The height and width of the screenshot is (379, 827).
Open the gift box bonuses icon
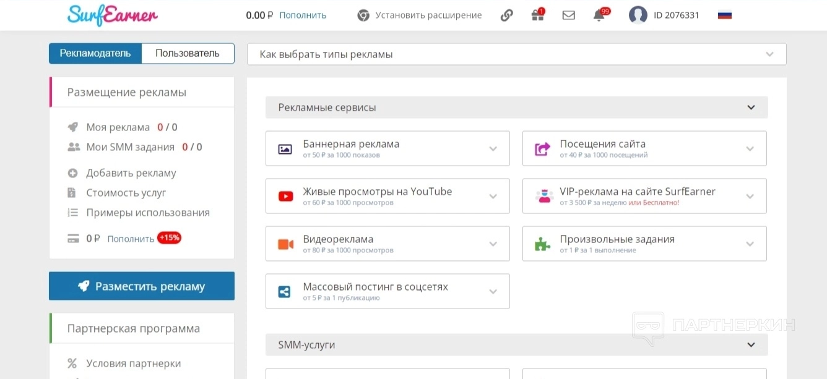(537, 15)
